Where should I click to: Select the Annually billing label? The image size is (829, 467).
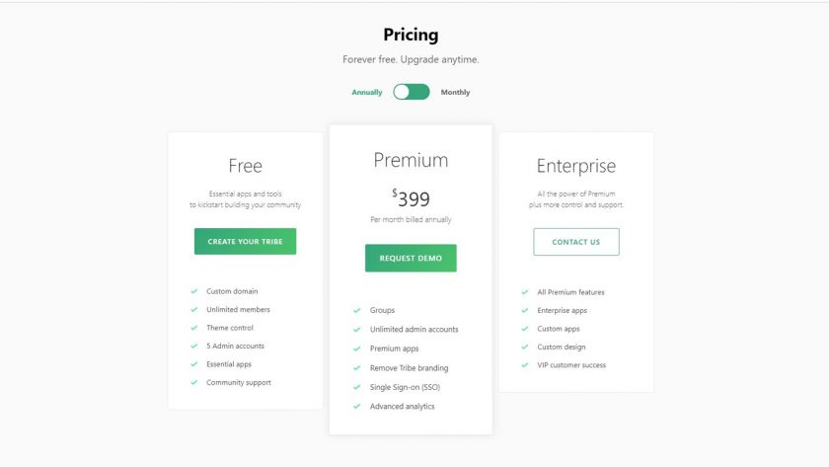pos(367,92)
